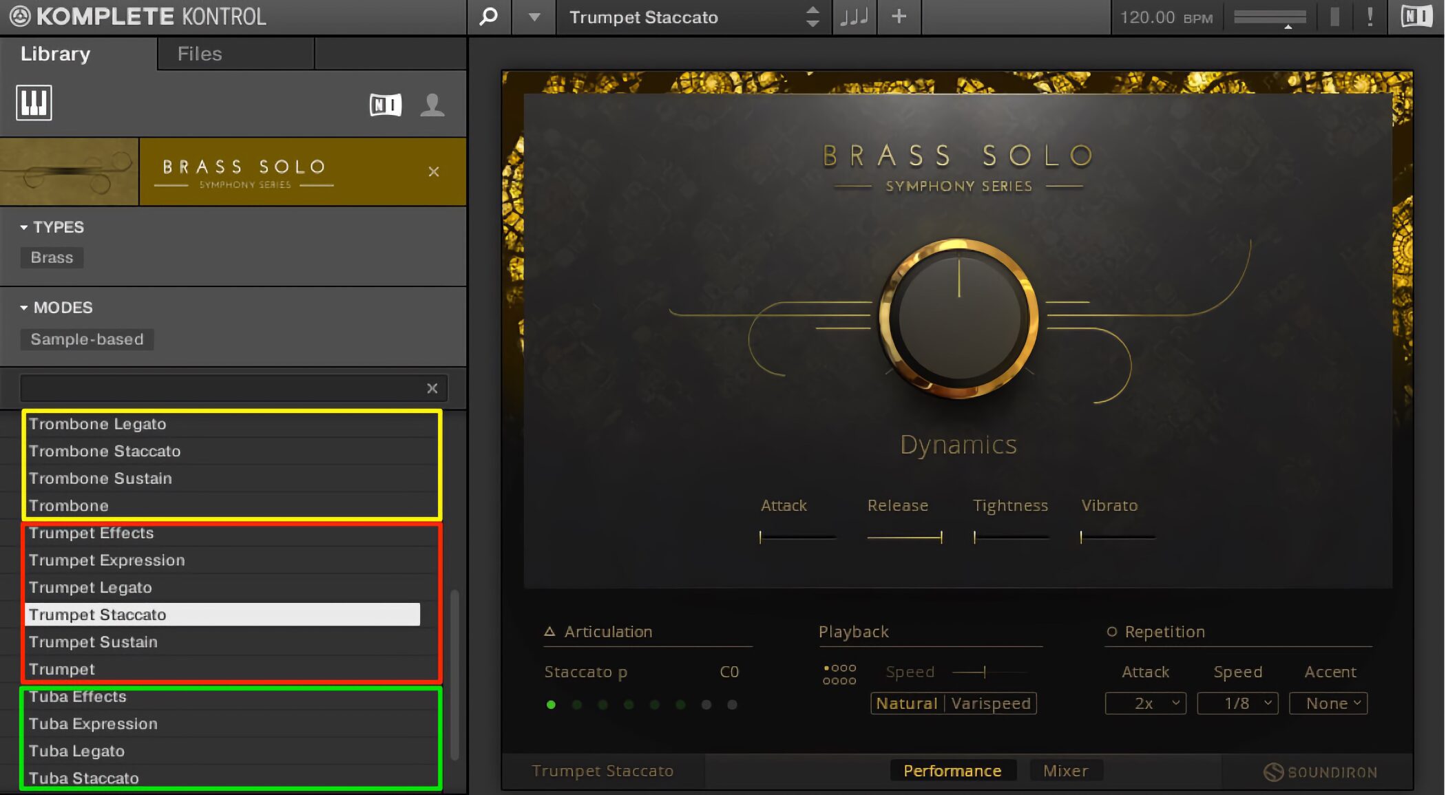Click the round-robin dots icon in Playback
1446x795 pixels.
click(x=839, y=674)
